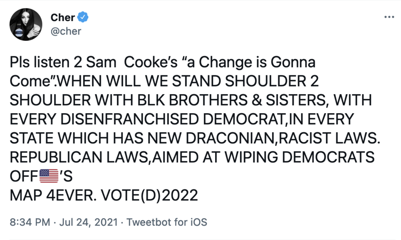The width and height of the screenshot is (401, 240).
Task: Click the words DRACONIAN,RACIST LAWS
Action: (x=284, y=138)
